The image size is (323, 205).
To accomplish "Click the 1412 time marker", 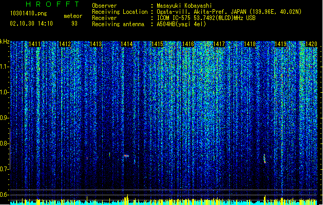I will pyautogui.click(x=65, y=44).
